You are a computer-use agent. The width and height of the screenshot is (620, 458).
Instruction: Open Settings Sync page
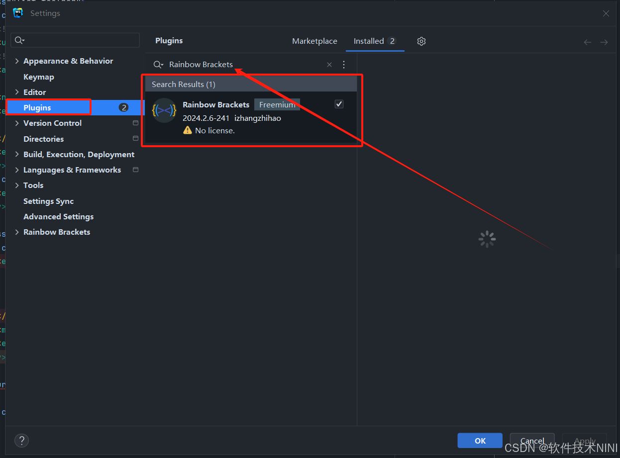click(x=48, y=201)
